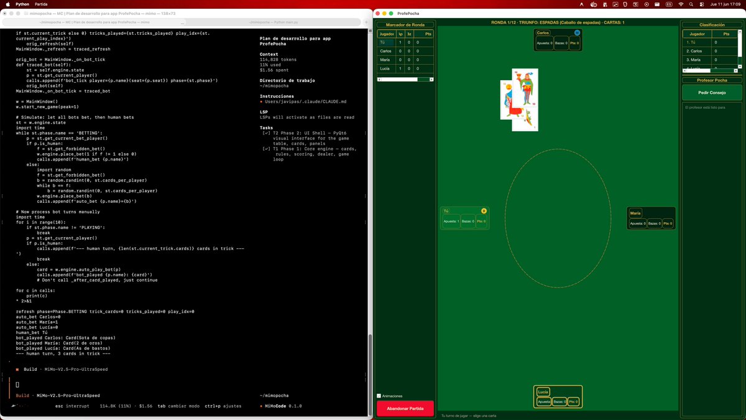The image size is (746, 420).
Task: Click Carlos player name label
Action: pos(543,32)
